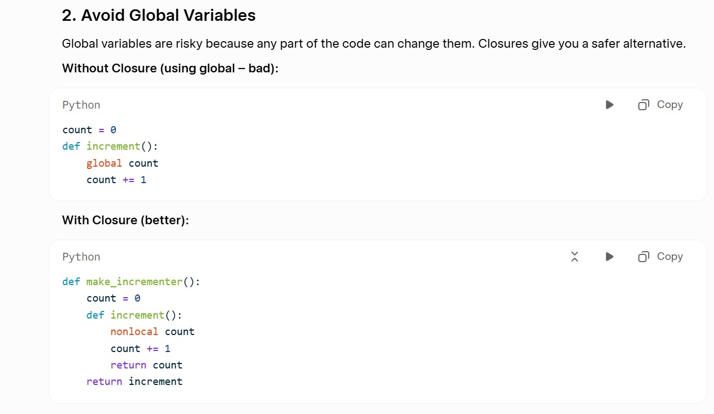Screen dimensions: 714x414
Task: Click 'Without Closure (using global – bad):' subheading
Action: pos(171,69)
